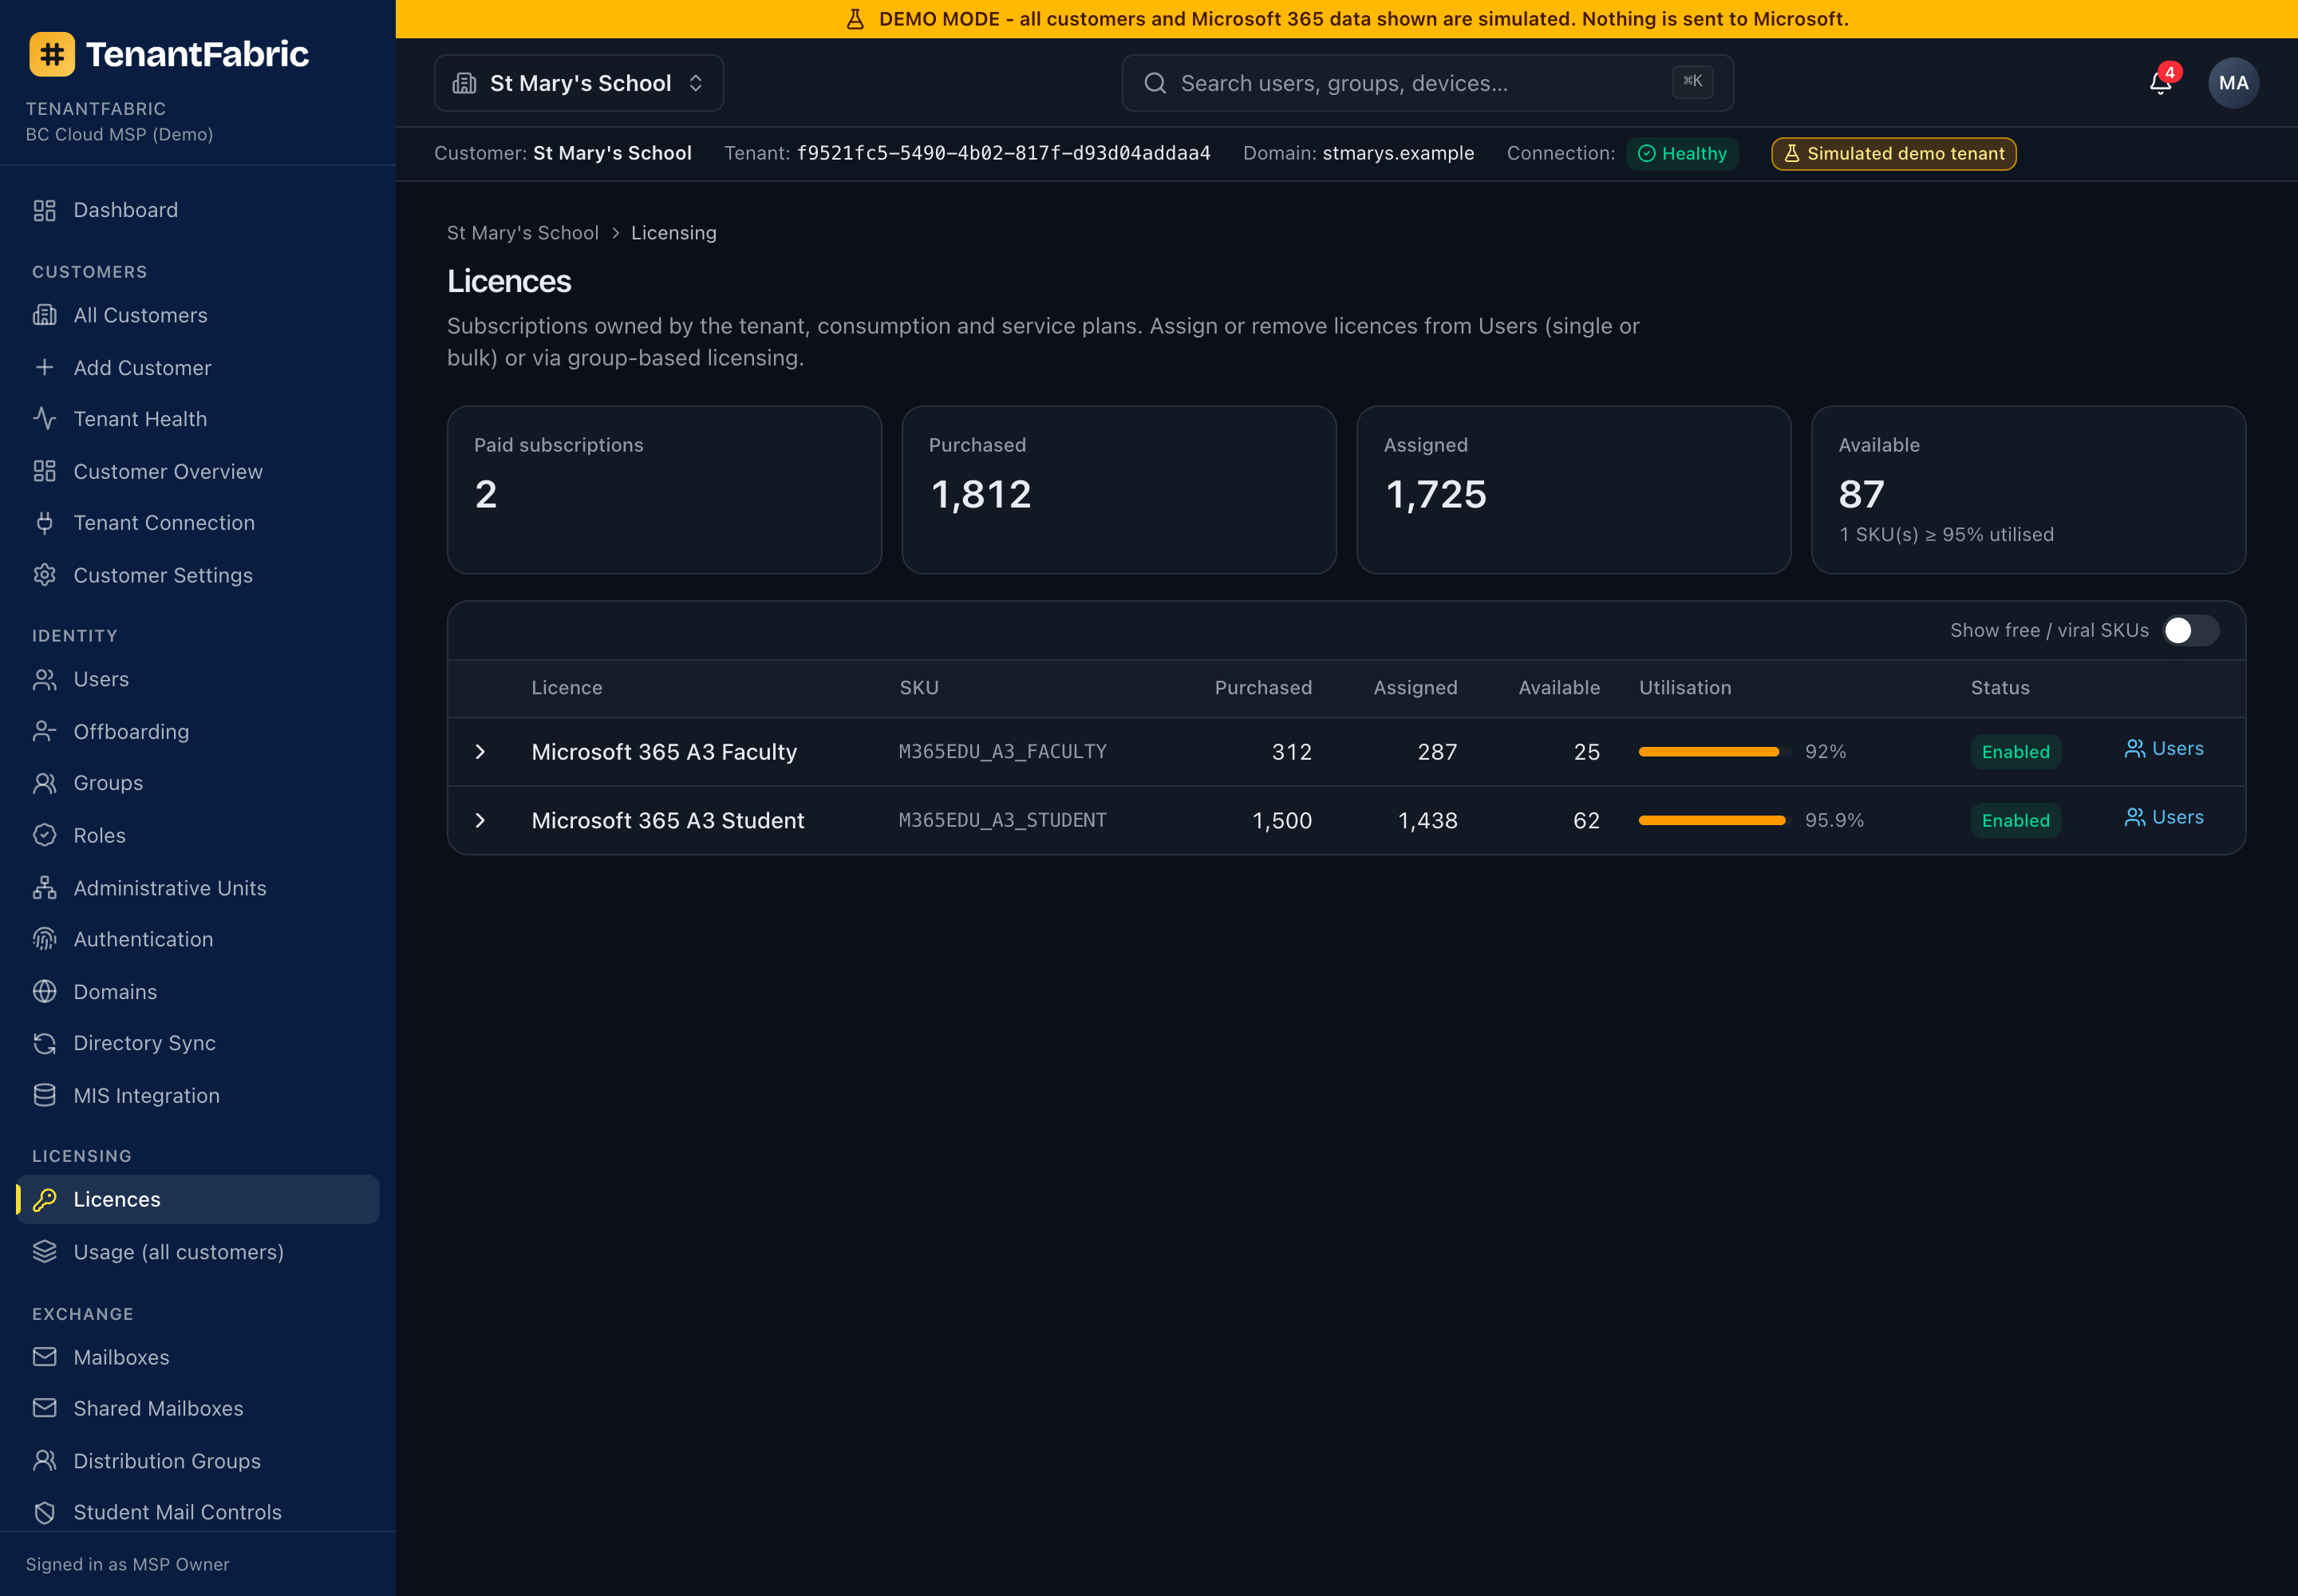Image resolution: width=2298 pixels, height=1596 pixels.
Task: Click the Directory Sync refresh icon
Action: pyautogui.click(x=44, y=1043)
